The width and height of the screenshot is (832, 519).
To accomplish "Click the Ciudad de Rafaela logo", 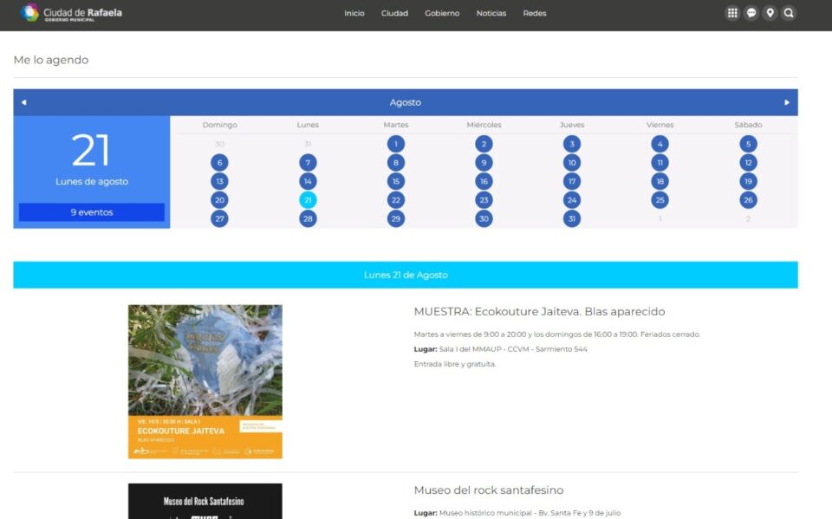I will (71, 13).
